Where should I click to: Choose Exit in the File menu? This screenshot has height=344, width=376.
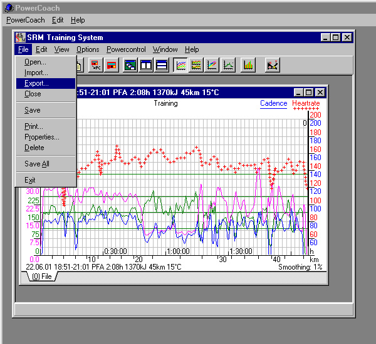[46, 180]
